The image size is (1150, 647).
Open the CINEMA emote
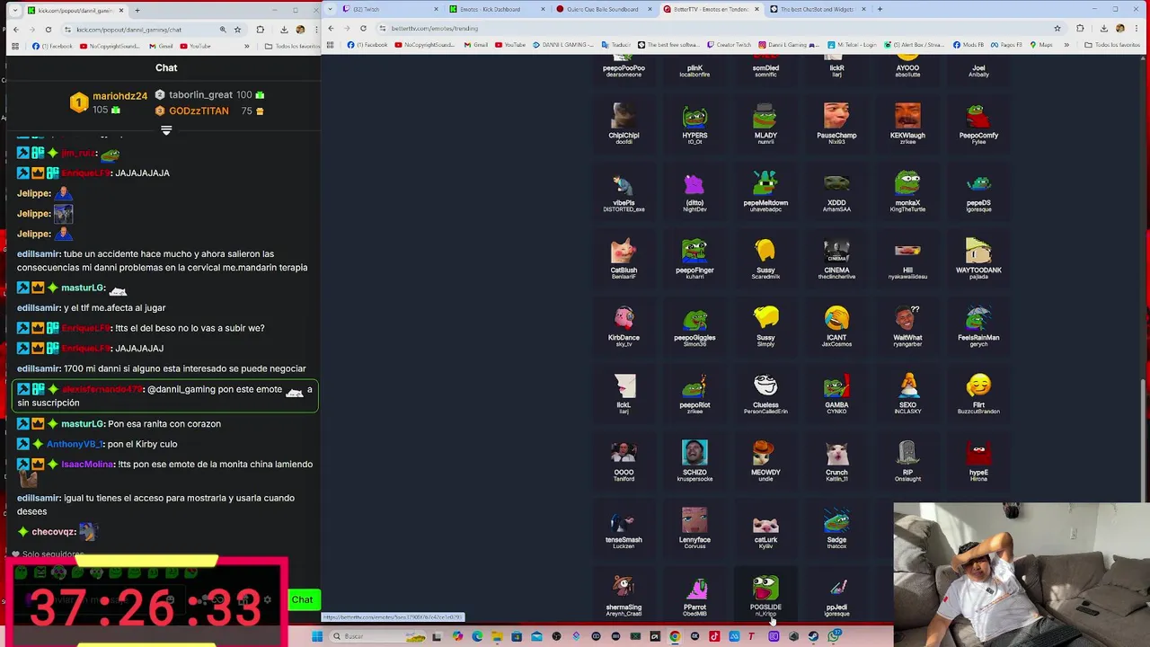click(836, 259)
